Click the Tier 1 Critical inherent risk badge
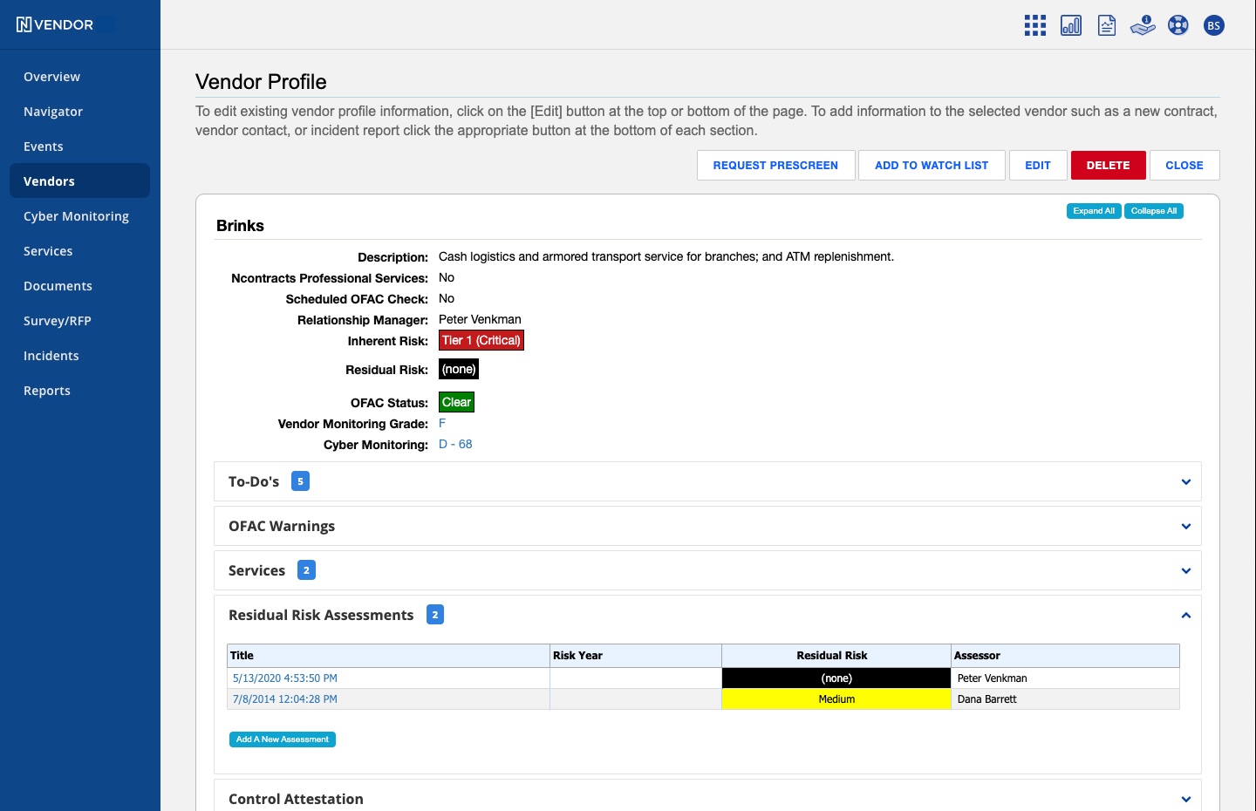Screen dimensions: 1256x811 tap(481, 340)
